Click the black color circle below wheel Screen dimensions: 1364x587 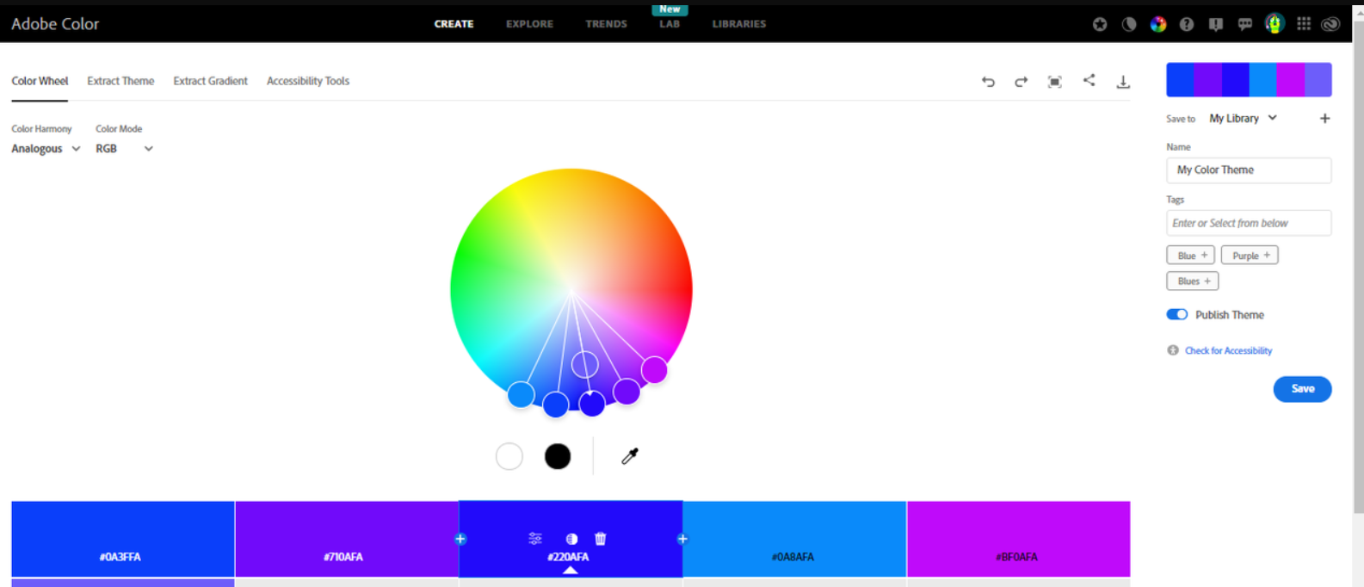point(558,456)
